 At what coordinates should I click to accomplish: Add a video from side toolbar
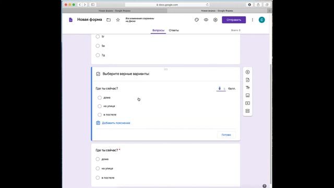pos(247,103)
